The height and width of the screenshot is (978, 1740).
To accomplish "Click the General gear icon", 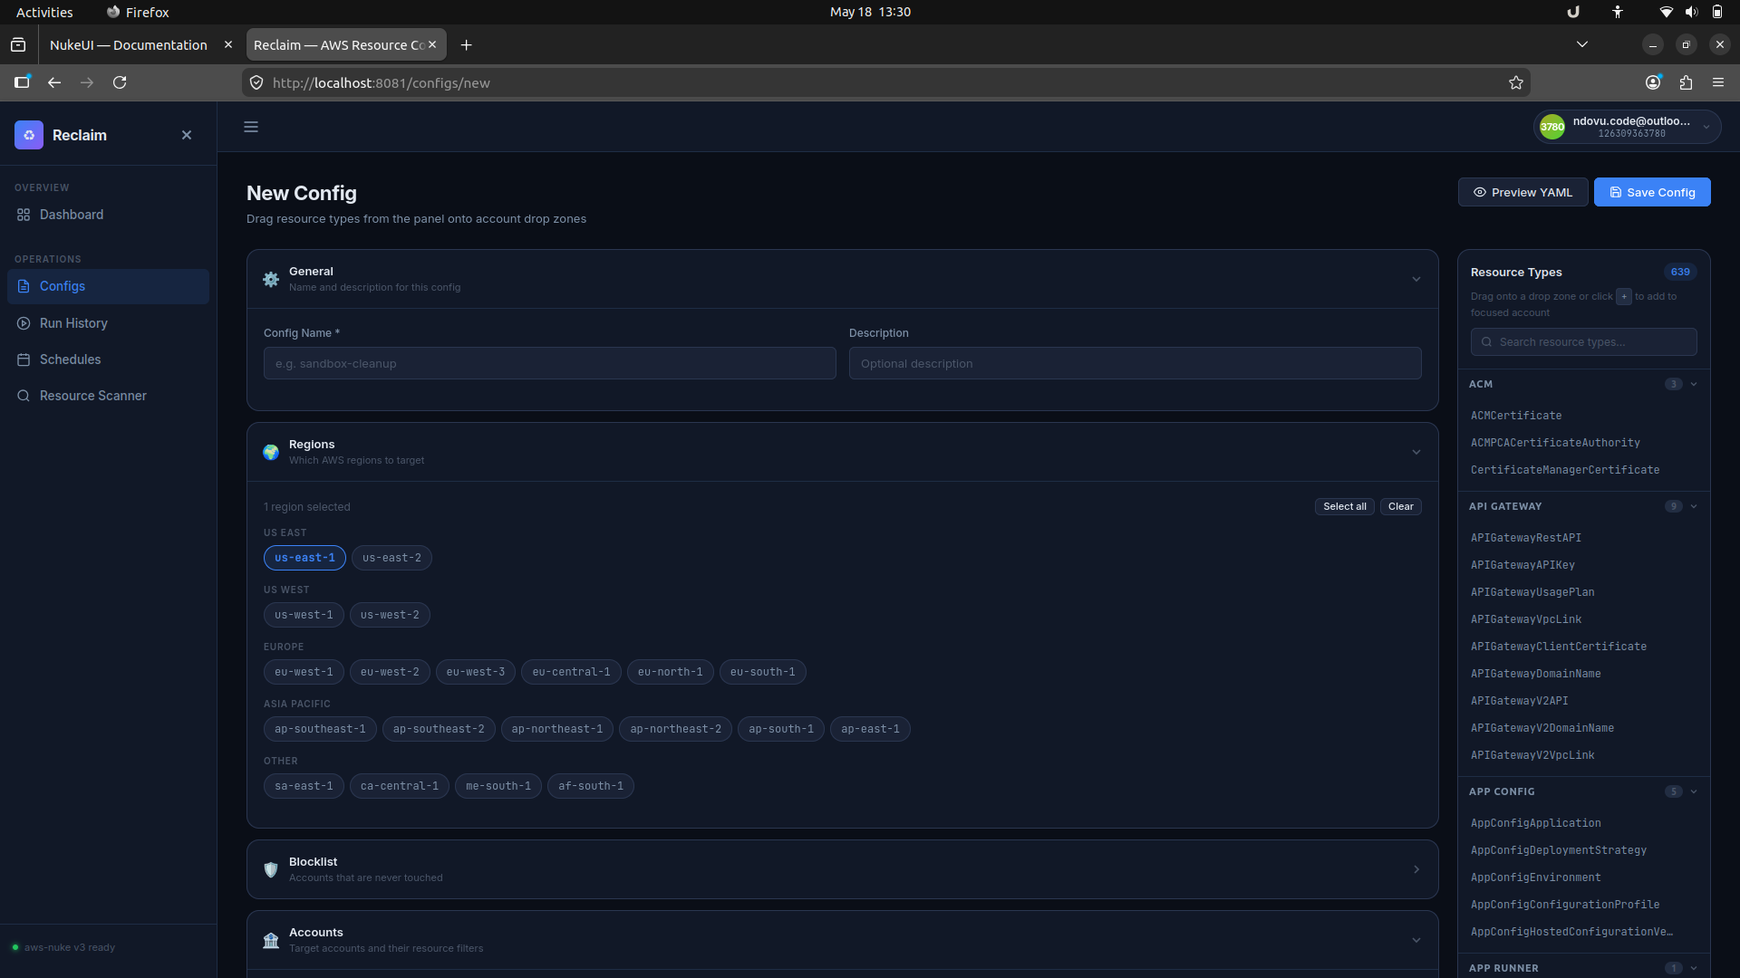I will [x=271, y=279].
